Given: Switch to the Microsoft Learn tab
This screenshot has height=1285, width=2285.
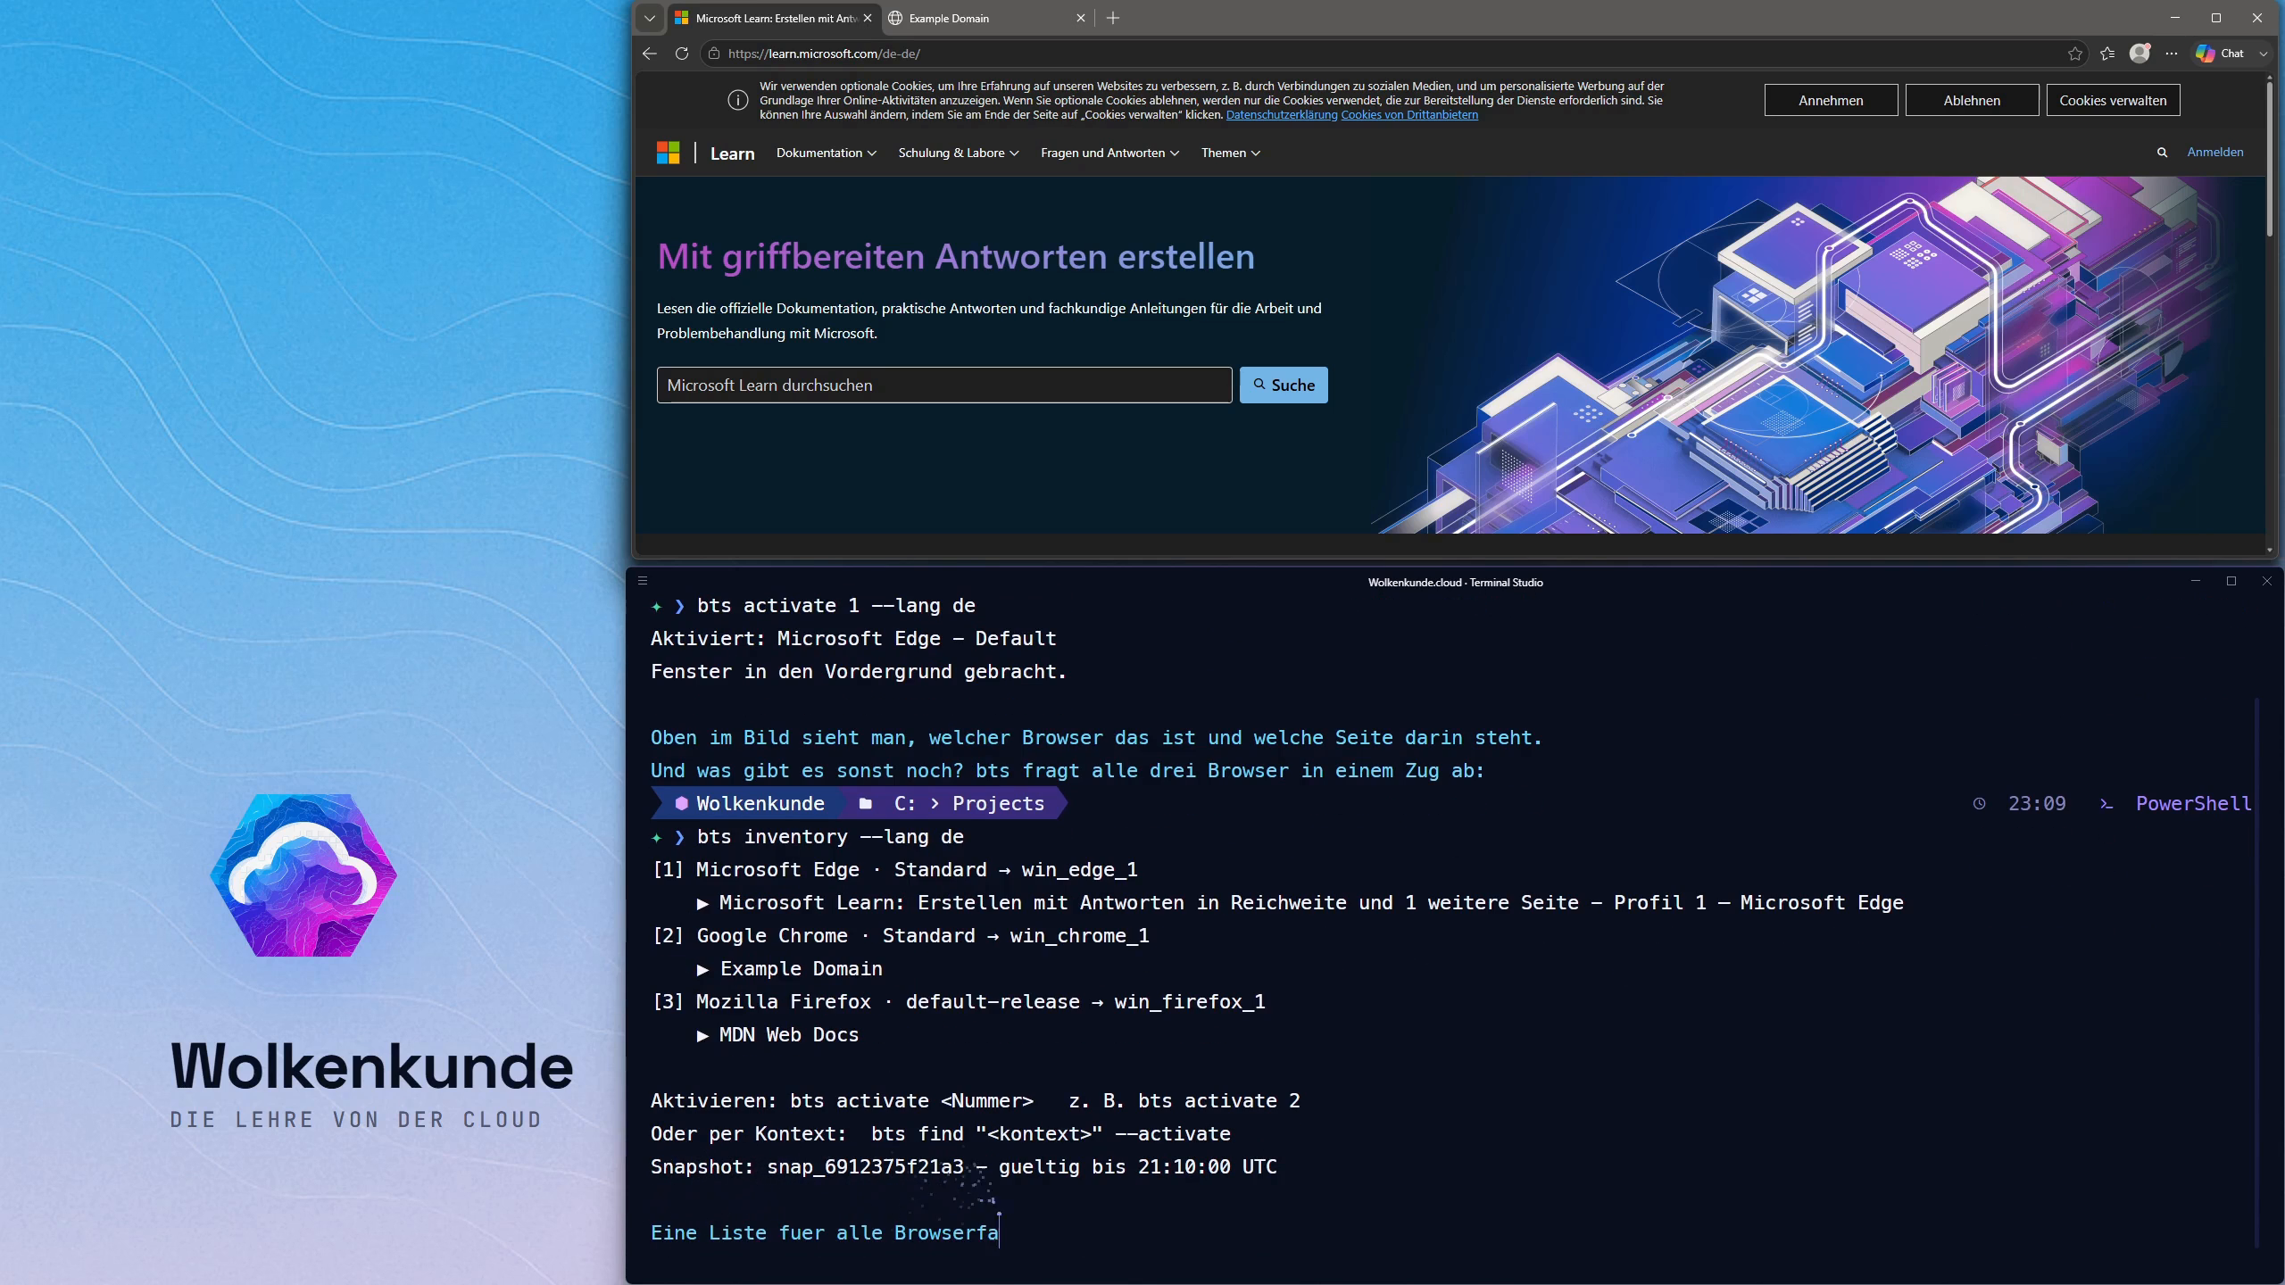Looking at the screenshot, I should pos(773,18).
